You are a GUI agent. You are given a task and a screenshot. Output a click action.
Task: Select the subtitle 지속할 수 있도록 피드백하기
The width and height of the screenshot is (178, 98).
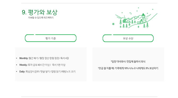[x=41, y=18]
